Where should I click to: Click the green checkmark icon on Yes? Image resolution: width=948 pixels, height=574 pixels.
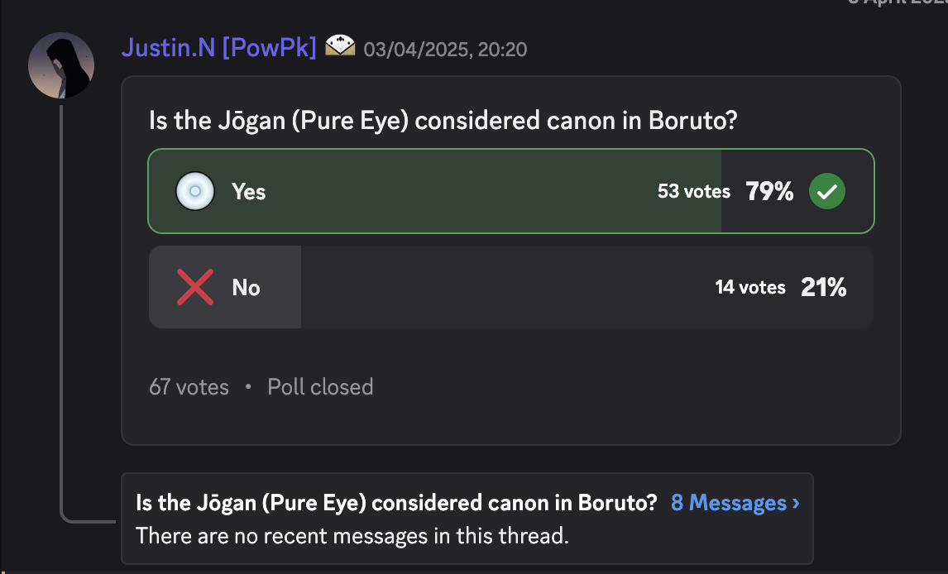tap(827, 191)
